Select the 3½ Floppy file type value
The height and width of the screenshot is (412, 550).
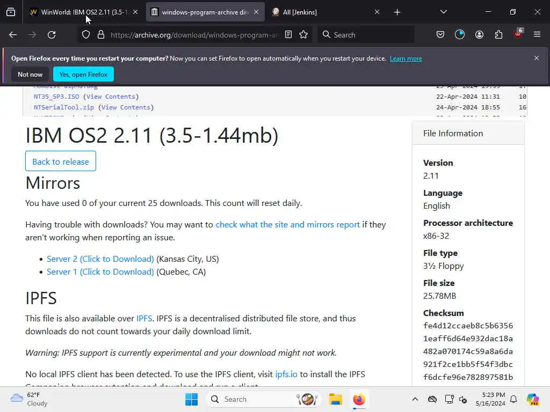point(443,266)
